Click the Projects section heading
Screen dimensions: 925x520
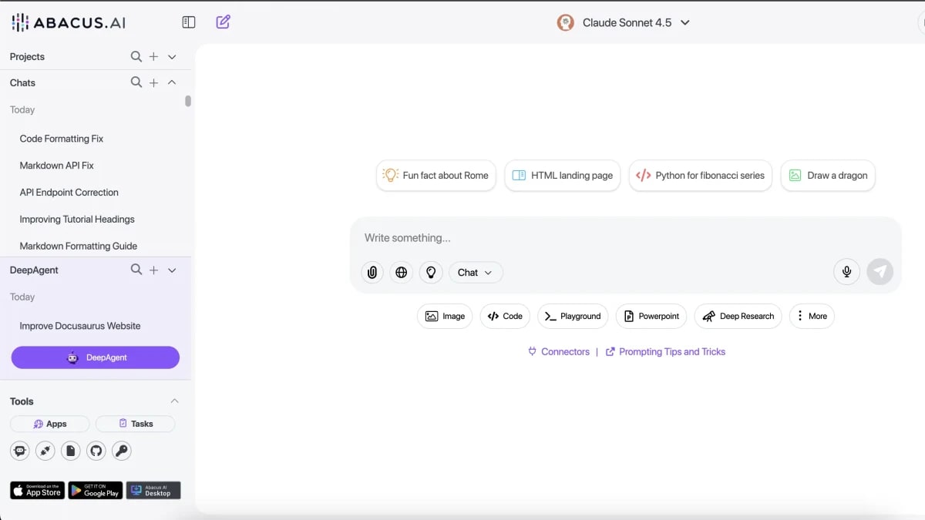(27, 57)
